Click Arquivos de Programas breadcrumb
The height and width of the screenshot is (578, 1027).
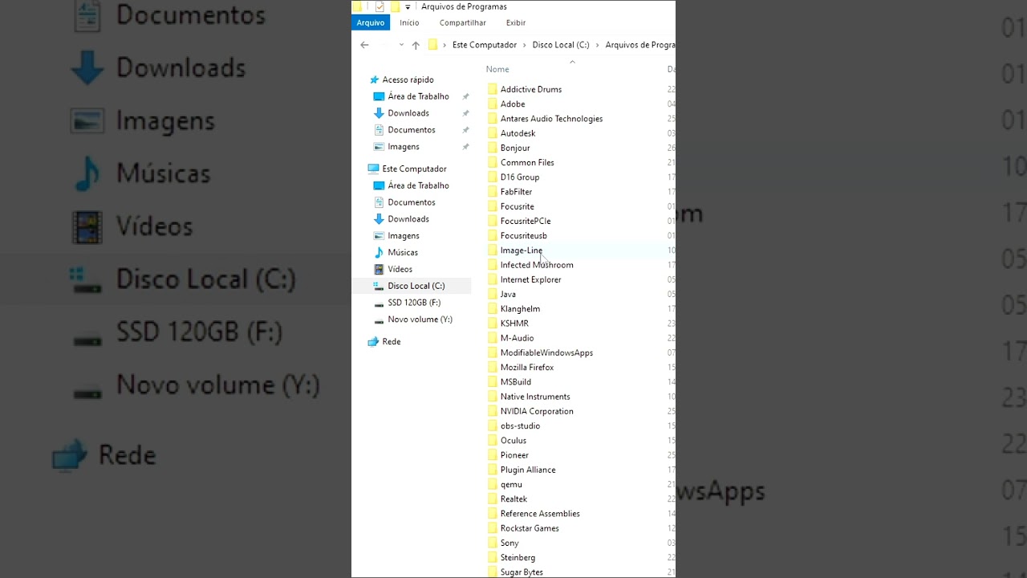click(640, 45)
